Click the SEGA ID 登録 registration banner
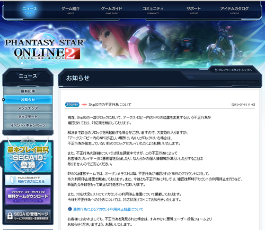The width and height of the screenshot is (265, 230). click(28, 157)
